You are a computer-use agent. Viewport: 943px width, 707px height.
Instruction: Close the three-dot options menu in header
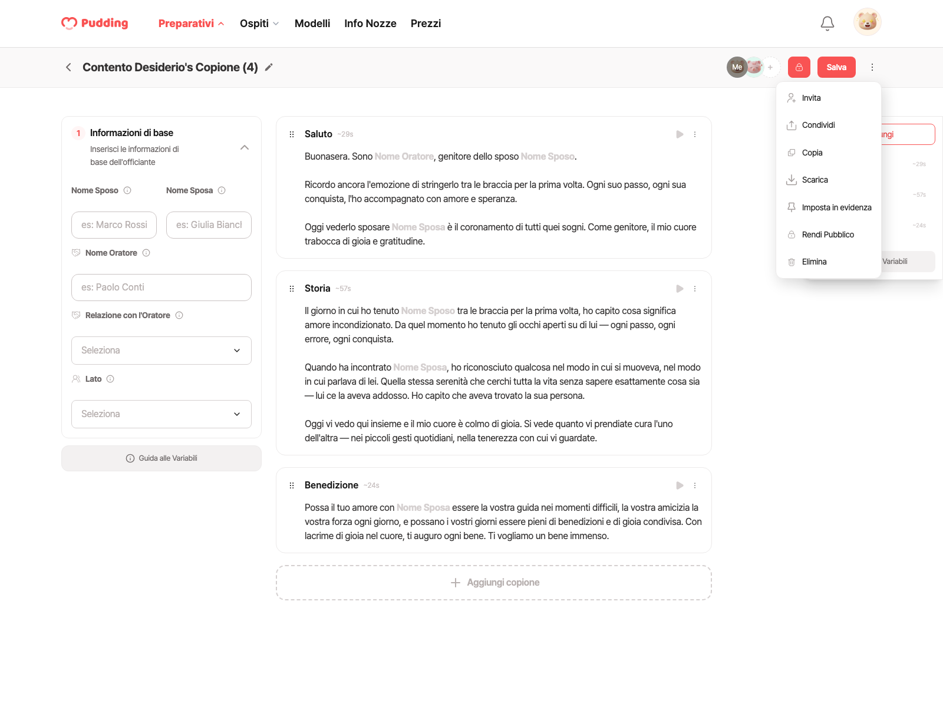click(872, 67)
